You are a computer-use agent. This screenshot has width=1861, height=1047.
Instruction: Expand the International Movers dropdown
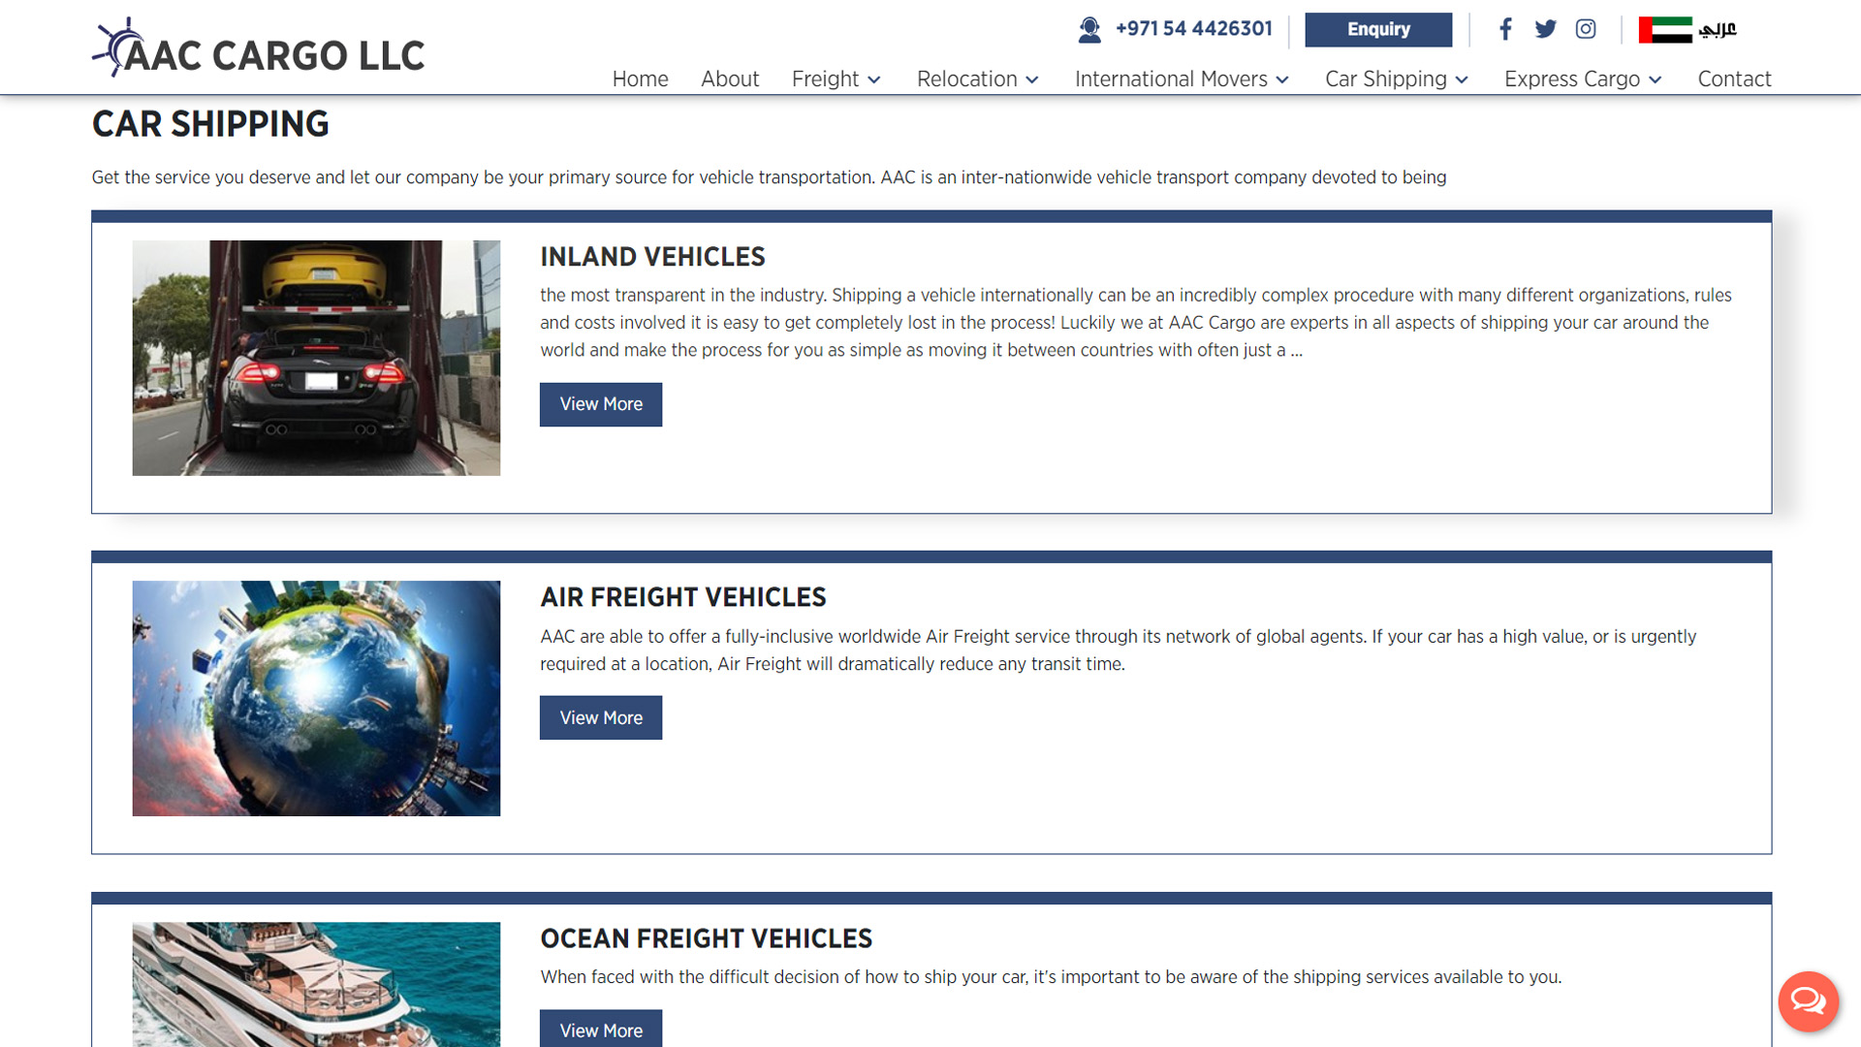click(x=1182, y=79)
